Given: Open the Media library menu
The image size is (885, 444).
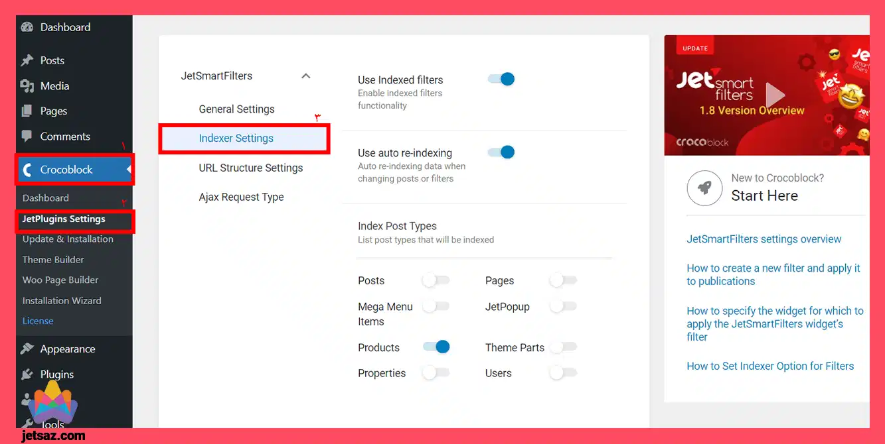Looking at the screenshot, I should coord(54,86).
